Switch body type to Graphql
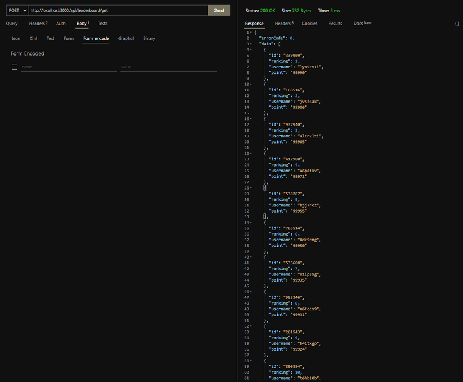The height and width of the screenshot is (382, 463). click(x=126, y=38)
